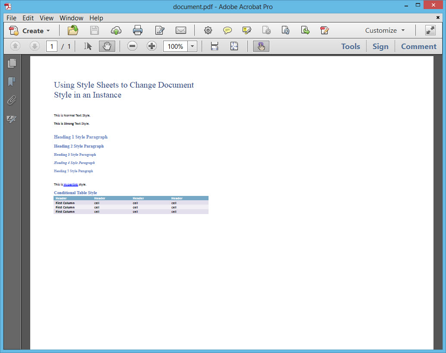
Task: Toggle the Hand pan tool
Action: [107, 46]
